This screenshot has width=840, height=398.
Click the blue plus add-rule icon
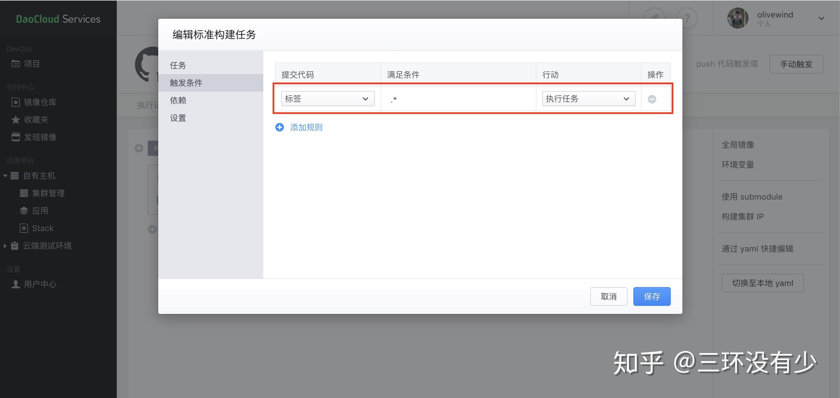[x=279, y=127]
